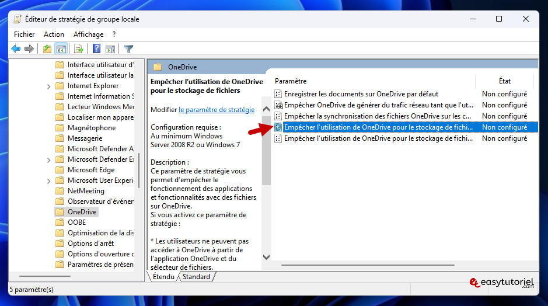Select Options d'ouverture de session tree item
Viewport: 548px width, 306px height.
pyautogui.click(x=100, y=254)
